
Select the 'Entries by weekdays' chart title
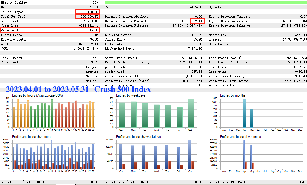pos(131,95)
